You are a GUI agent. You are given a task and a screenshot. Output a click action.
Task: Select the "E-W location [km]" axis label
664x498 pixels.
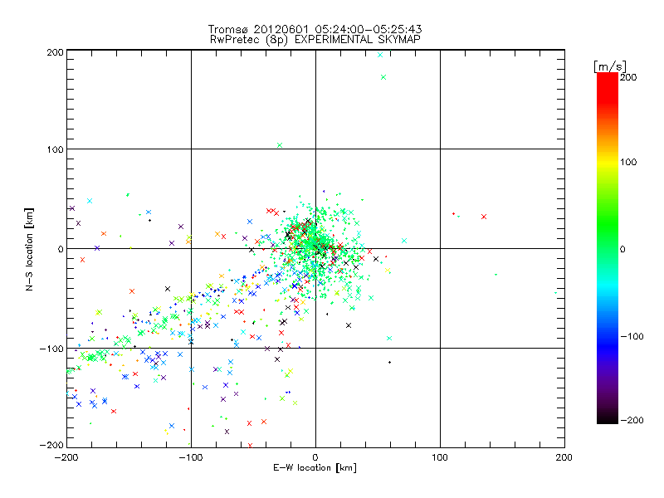click(315, 468)
